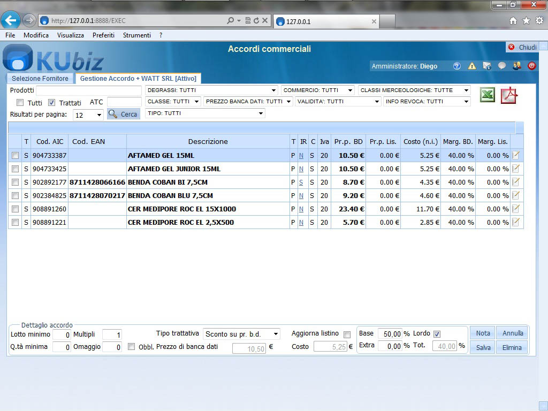Uncheck the Trattati checkbox
This screenshot has height=411, width=548.
point(52,103)
